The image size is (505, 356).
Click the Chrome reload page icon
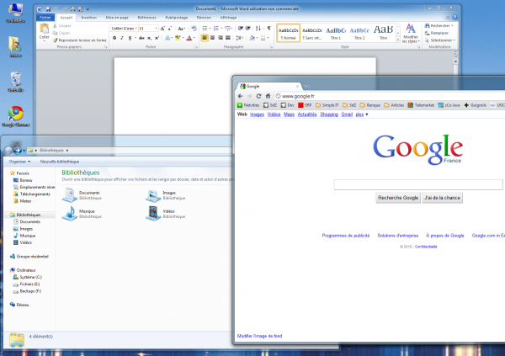258,96
